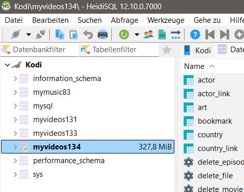Select myvideos131 in the tree
The image size is (244, 192).
pyautogui.click(x=55, y=120)
